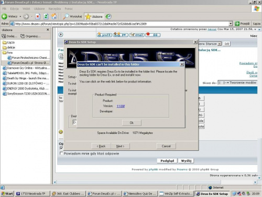Open Death by Hinge favorite

[26, 78]
